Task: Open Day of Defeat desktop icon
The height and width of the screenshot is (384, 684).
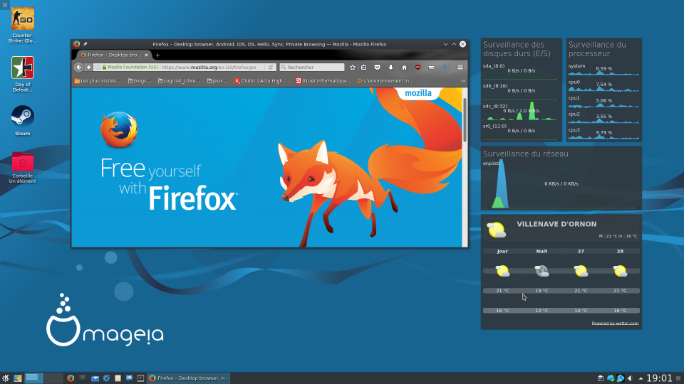Action: click(x=23, y=74)
